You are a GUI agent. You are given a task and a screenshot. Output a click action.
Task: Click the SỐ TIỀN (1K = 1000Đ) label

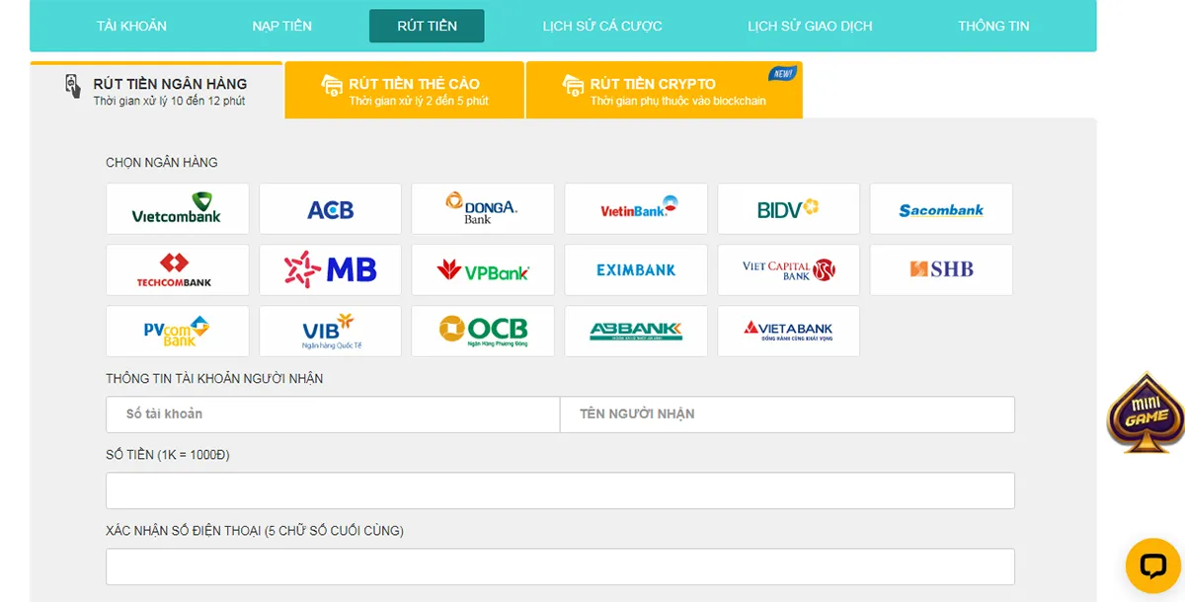(x=168, y=455)
